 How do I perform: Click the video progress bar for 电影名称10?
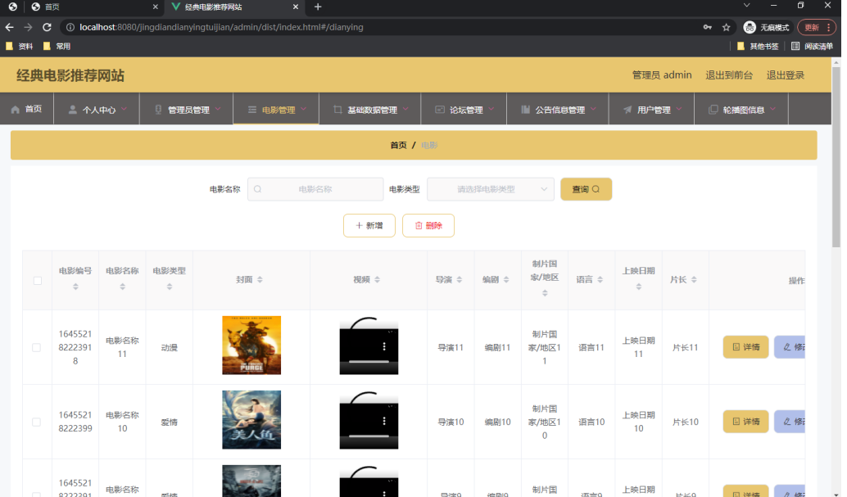click(369, 436)
